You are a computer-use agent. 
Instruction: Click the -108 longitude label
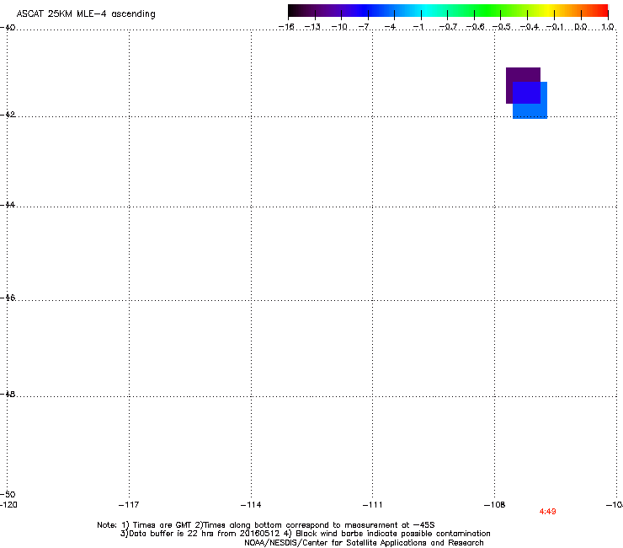(494, 505)
